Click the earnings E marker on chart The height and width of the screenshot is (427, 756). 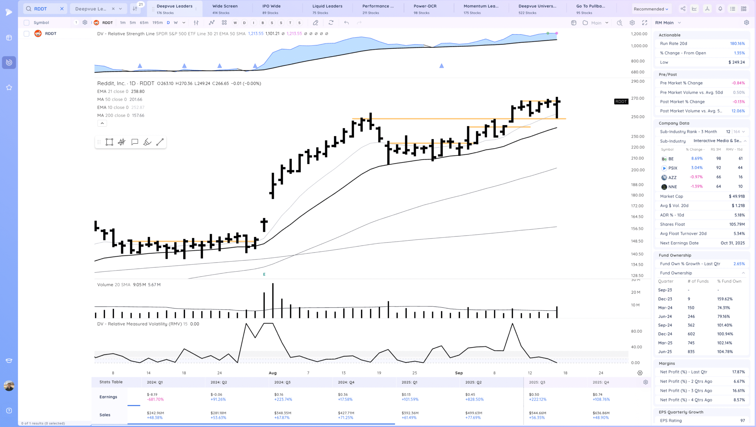(264, 275)
